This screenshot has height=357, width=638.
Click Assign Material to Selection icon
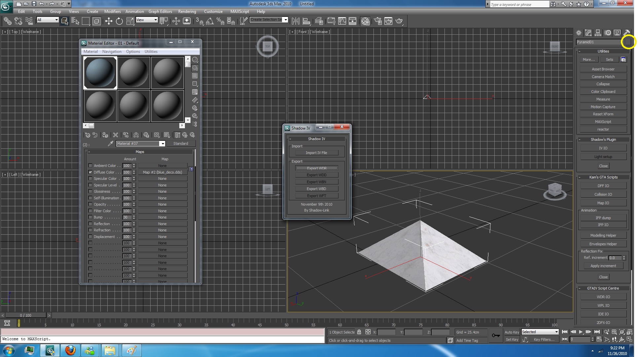[x=105, y=135]
